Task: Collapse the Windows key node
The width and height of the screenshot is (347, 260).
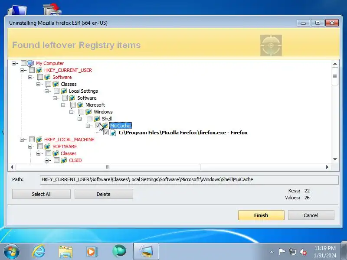Action: (71, 112)
